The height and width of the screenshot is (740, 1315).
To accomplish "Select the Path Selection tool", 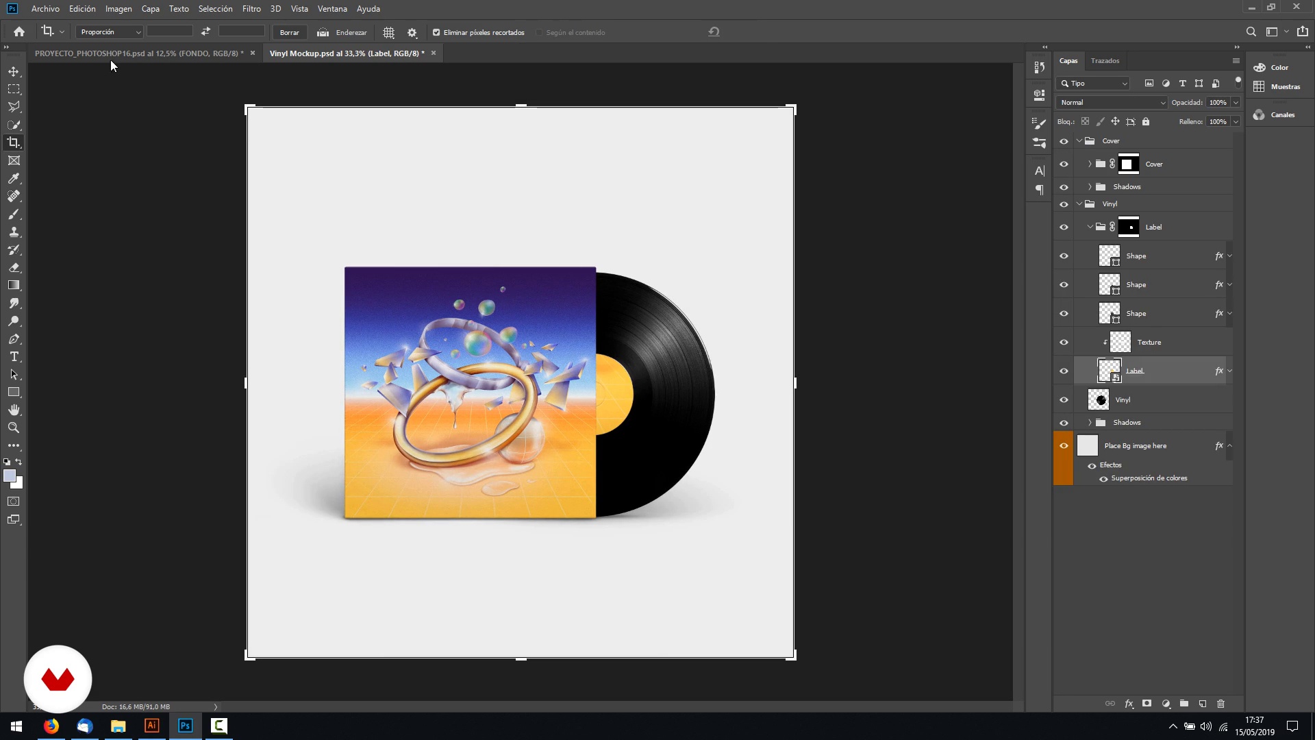I will [x=14, y=374].
